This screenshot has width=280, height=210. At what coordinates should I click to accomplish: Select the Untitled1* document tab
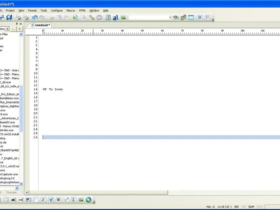click(x=41, y=25)
